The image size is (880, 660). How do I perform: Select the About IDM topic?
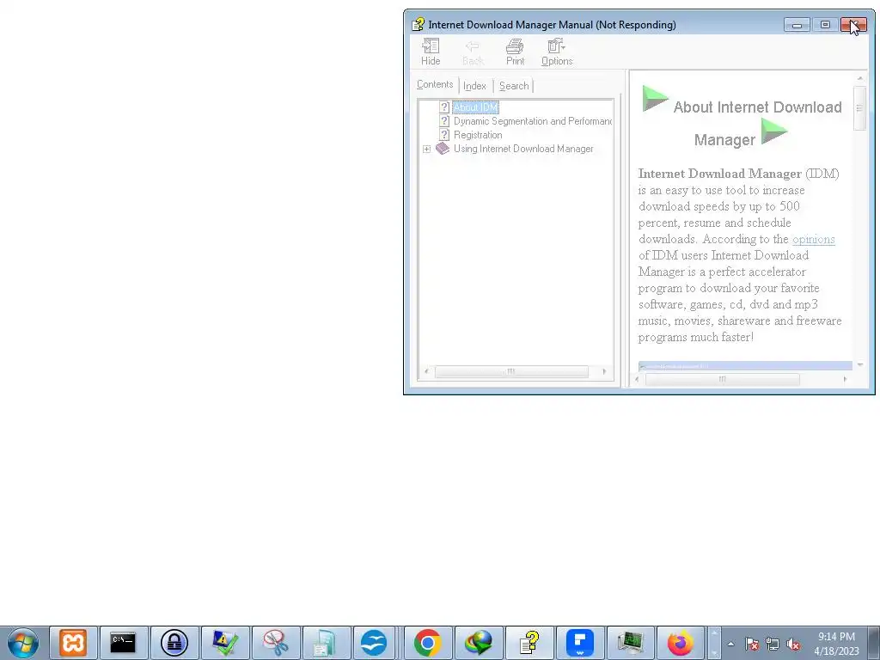tap(475, 107)
